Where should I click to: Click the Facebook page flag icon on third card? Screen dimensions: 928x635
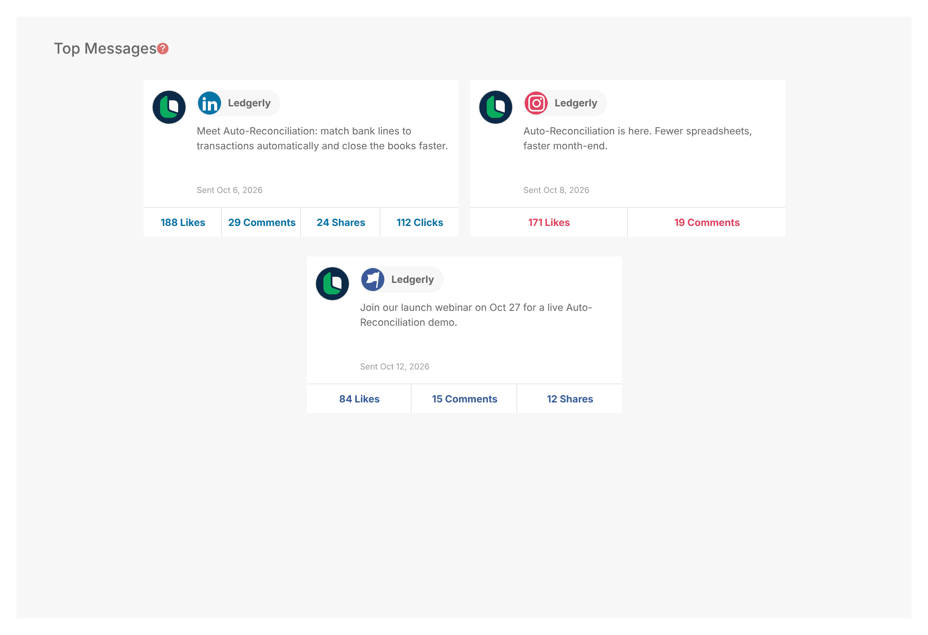pyautogui.click(x=373, y=280)
